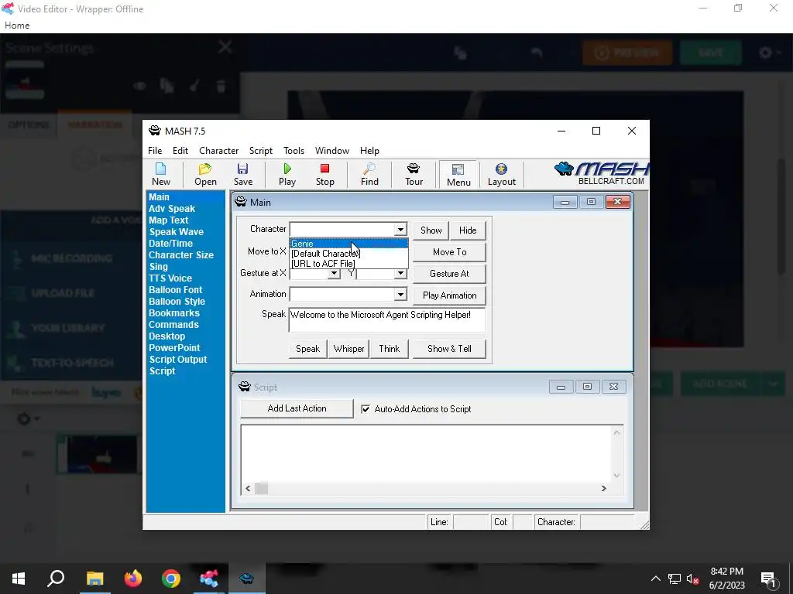Click the Move To button
793x594 pixels.
pyautogui.click(x=450, y=252)
